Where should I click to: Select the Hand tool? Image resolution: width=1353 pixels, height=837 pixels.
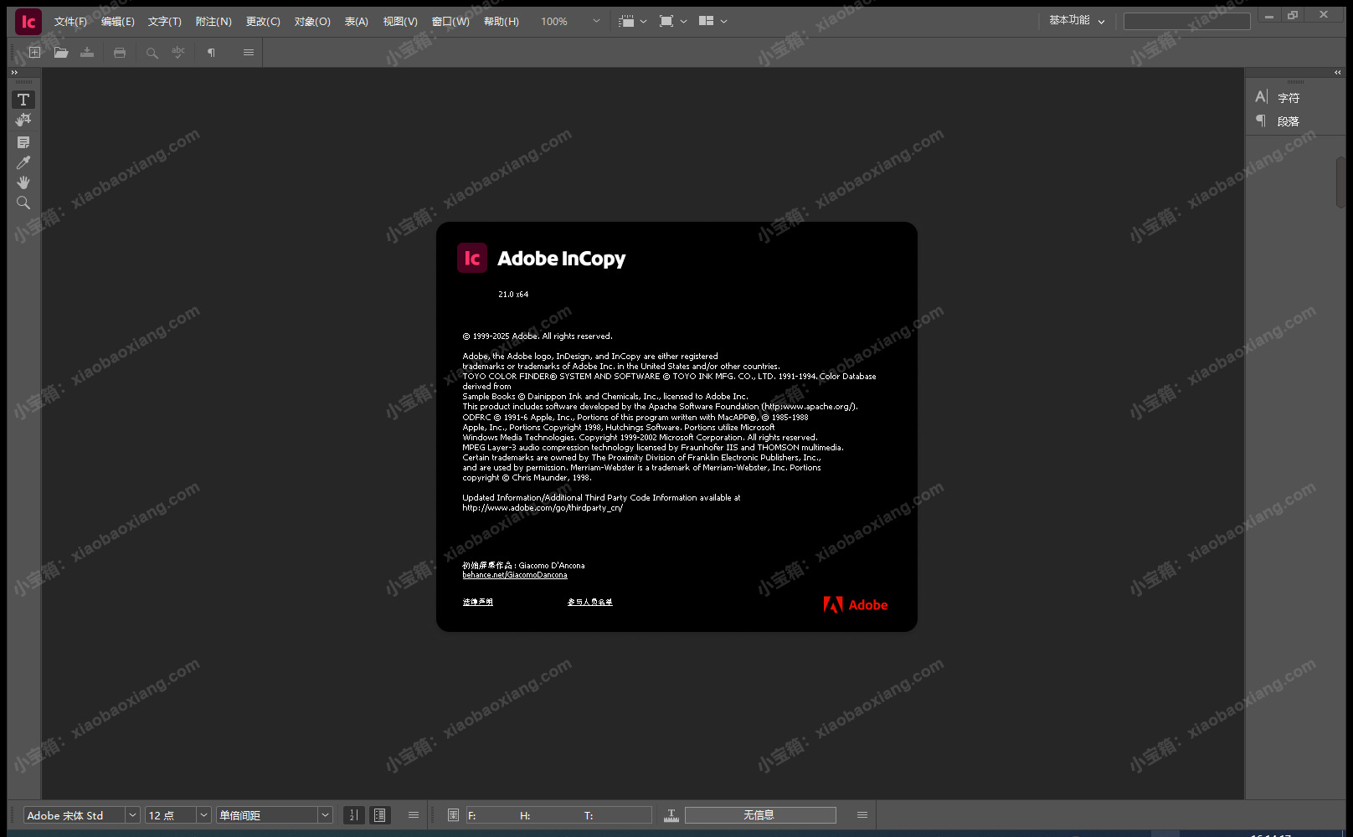coord(23,182)
